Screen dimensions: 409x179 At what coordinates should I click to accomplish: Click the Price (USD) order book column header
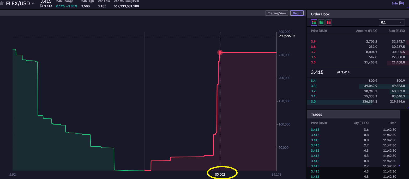pos(319,31)
